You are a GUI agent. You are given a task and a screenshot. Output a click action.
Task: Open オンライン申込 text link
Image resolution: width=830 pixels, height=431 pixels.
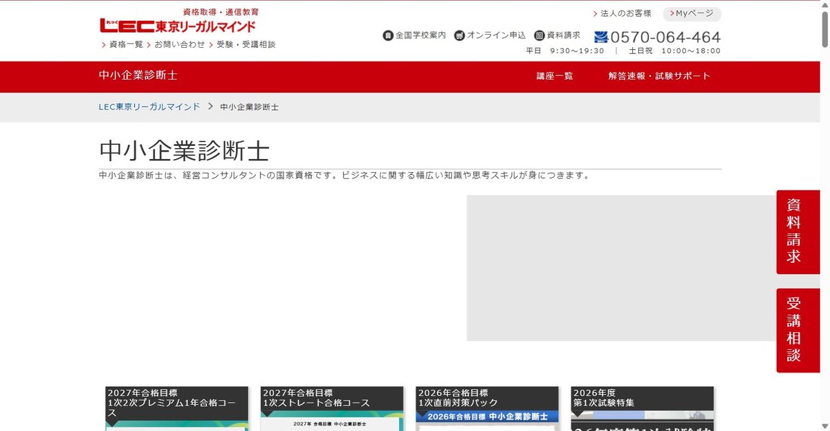[496, 35]
